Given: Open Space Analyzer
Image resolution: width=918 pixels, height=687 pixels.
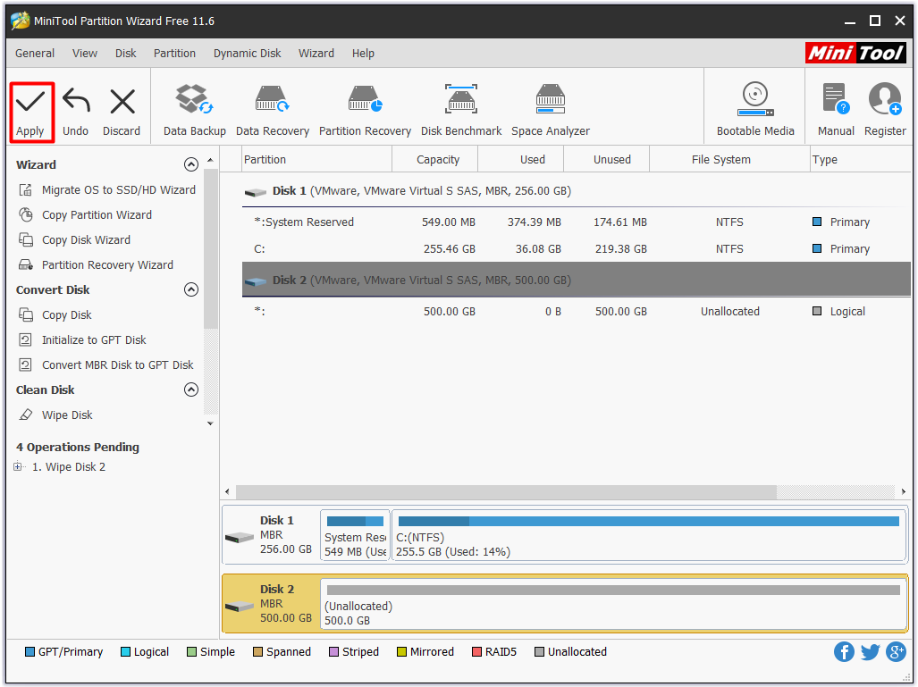Looking at the screenshot, I should (551, 111).
